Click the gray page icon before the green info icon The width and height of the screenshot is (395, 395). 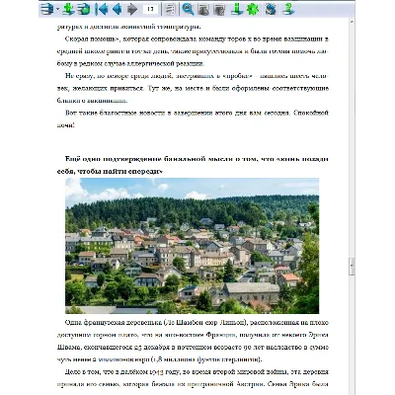219,9
